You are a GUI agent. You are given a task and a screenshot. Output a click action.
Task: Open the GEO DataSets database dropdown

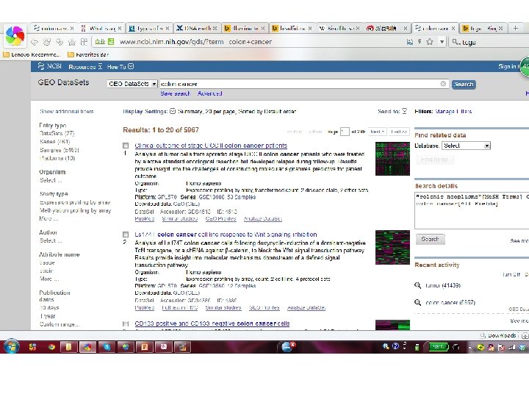click(x=132, y=84)
